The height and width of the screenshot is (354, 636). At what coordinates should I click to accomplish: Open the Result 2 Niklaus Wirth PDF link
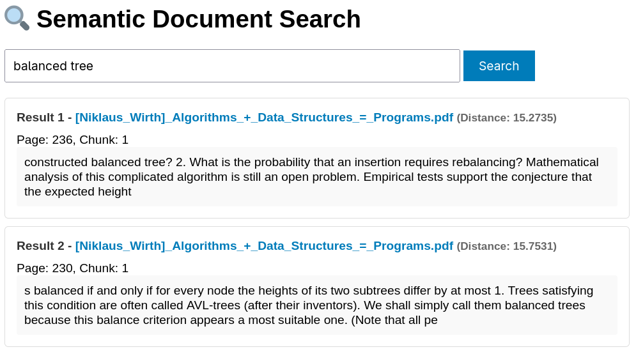264,246
